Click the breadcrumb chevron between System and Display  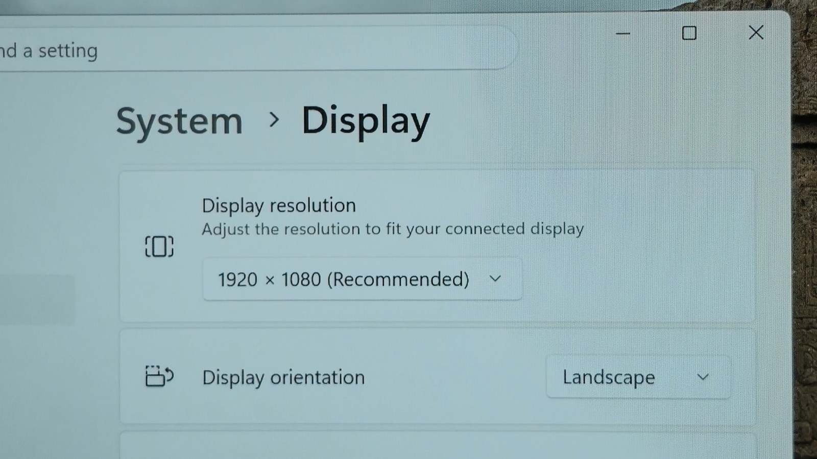click(x=274, y=120)
